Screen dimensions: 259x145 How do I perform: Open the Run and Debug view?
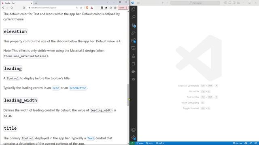tap(134, 33)
